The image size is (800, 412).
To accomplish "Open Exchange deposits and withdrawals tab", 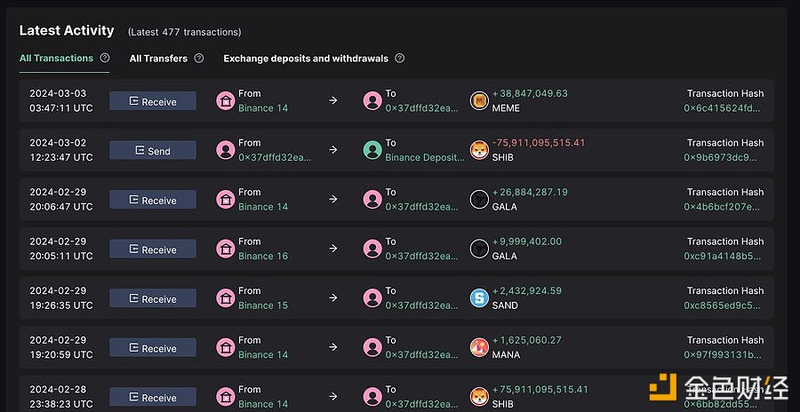I will tap(306, 58).
